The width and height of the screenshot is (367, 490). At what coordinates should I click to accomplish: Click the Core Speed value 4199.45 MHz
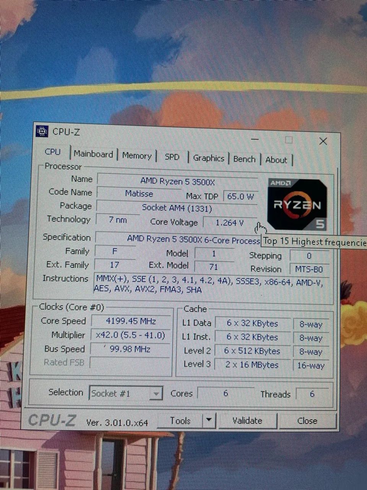[131, 321]
